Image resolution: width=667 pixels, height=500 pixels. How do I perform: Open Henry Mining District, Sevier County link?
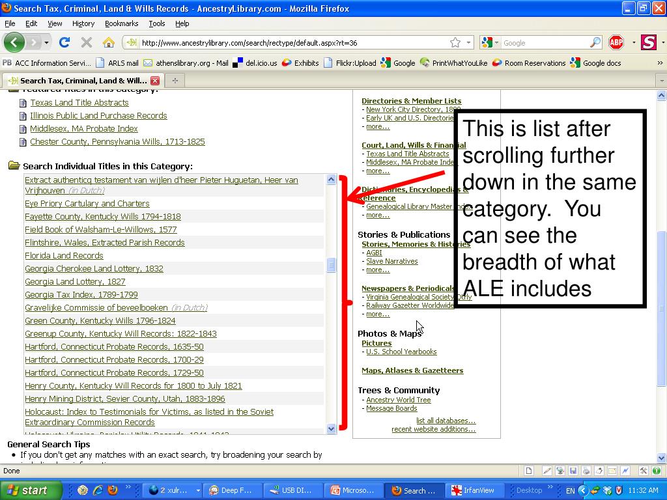[x=124, y=399]
